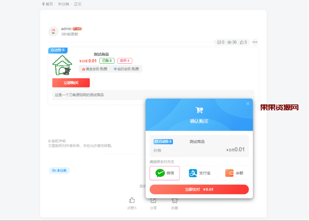Image resolution: width=309 pixels, height=221 pixels.
Task: Click the 立即购买 buy now button
Action: pyautogui.click(x=71, y=83)
